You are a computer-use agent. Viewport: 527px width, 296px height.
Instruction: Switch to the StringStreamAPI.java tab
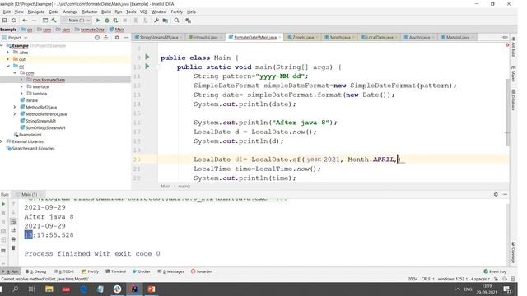tap(159, 37)
